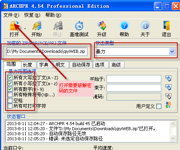180x150 pixels.
Task: Uncheck 所有数字(0 - 9)
Action: point(10,89)
